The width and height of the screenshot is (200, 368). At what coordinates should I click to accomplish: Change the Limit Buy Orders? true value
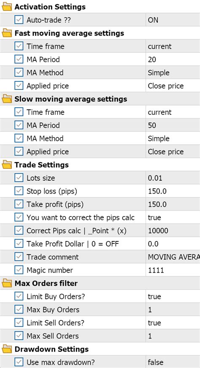click(x=173, y=296)
